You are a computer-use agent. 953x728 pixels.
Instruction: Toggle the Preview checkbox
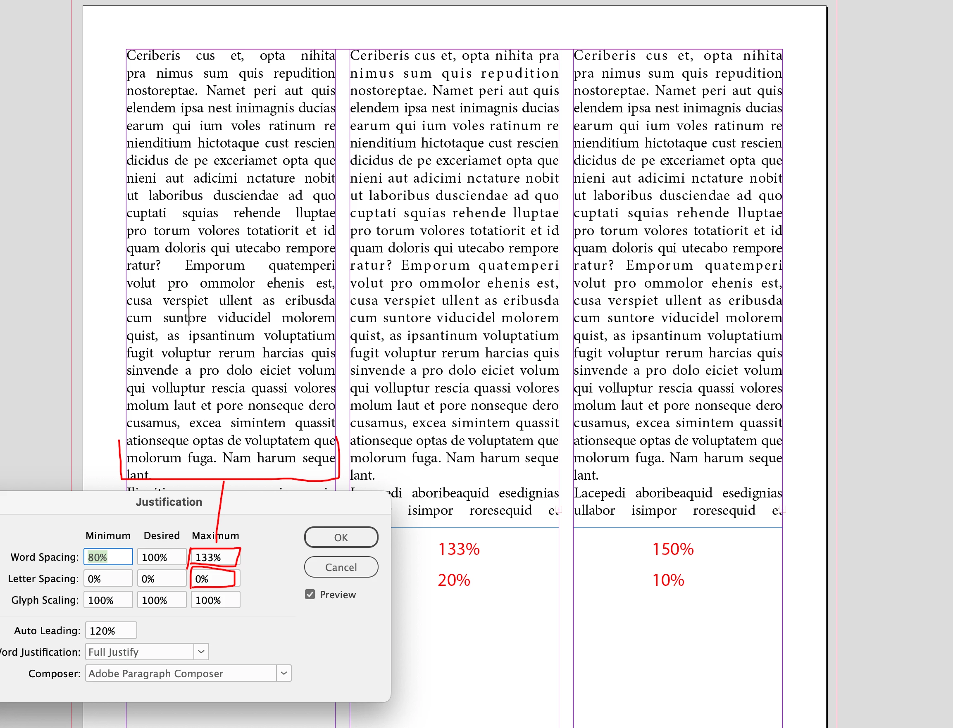(x=310, y=595)
